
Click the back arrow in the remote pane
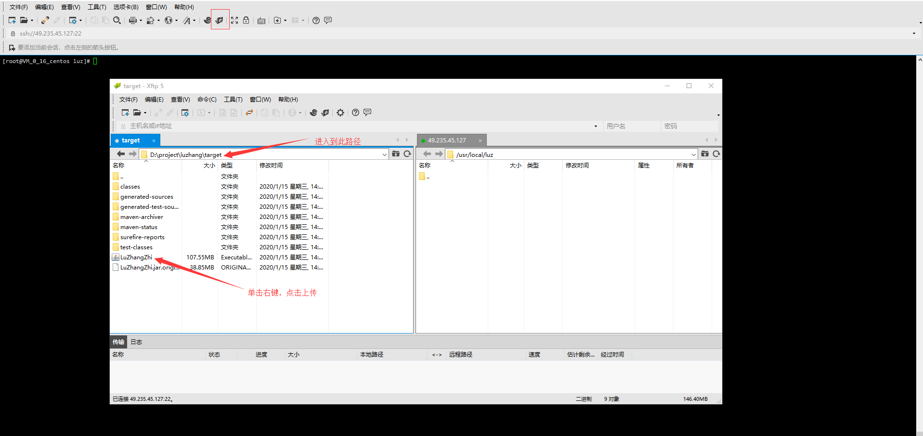[427, 154]
